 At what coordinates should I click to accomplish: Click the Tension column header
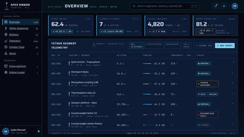click(147, 55)
